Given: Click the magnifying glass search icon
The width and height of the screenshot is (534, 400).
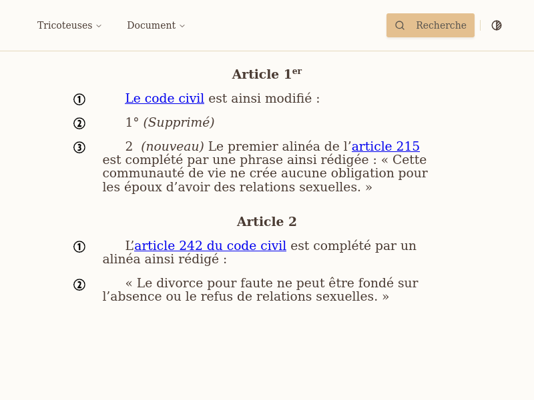Looking at the screenshot, I should pyautogui.click(x=400, y=25).
